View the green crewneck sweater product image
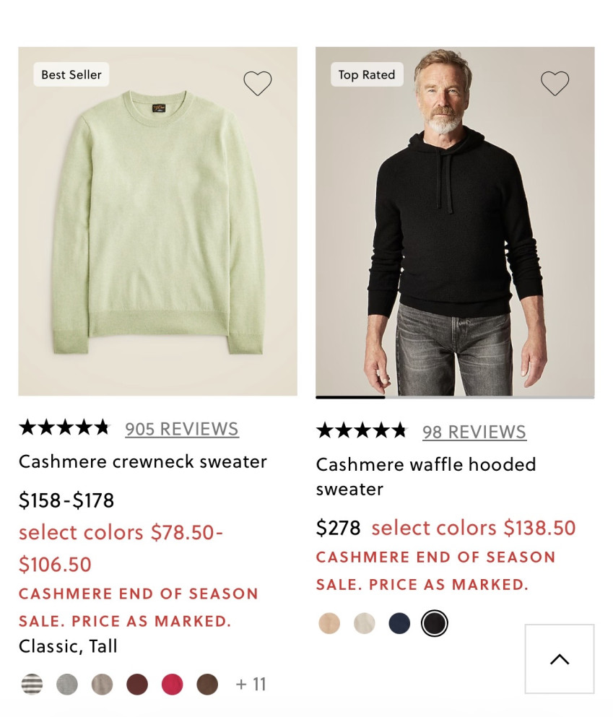This screenshot has height=717, width=613. tap(157, 221)
